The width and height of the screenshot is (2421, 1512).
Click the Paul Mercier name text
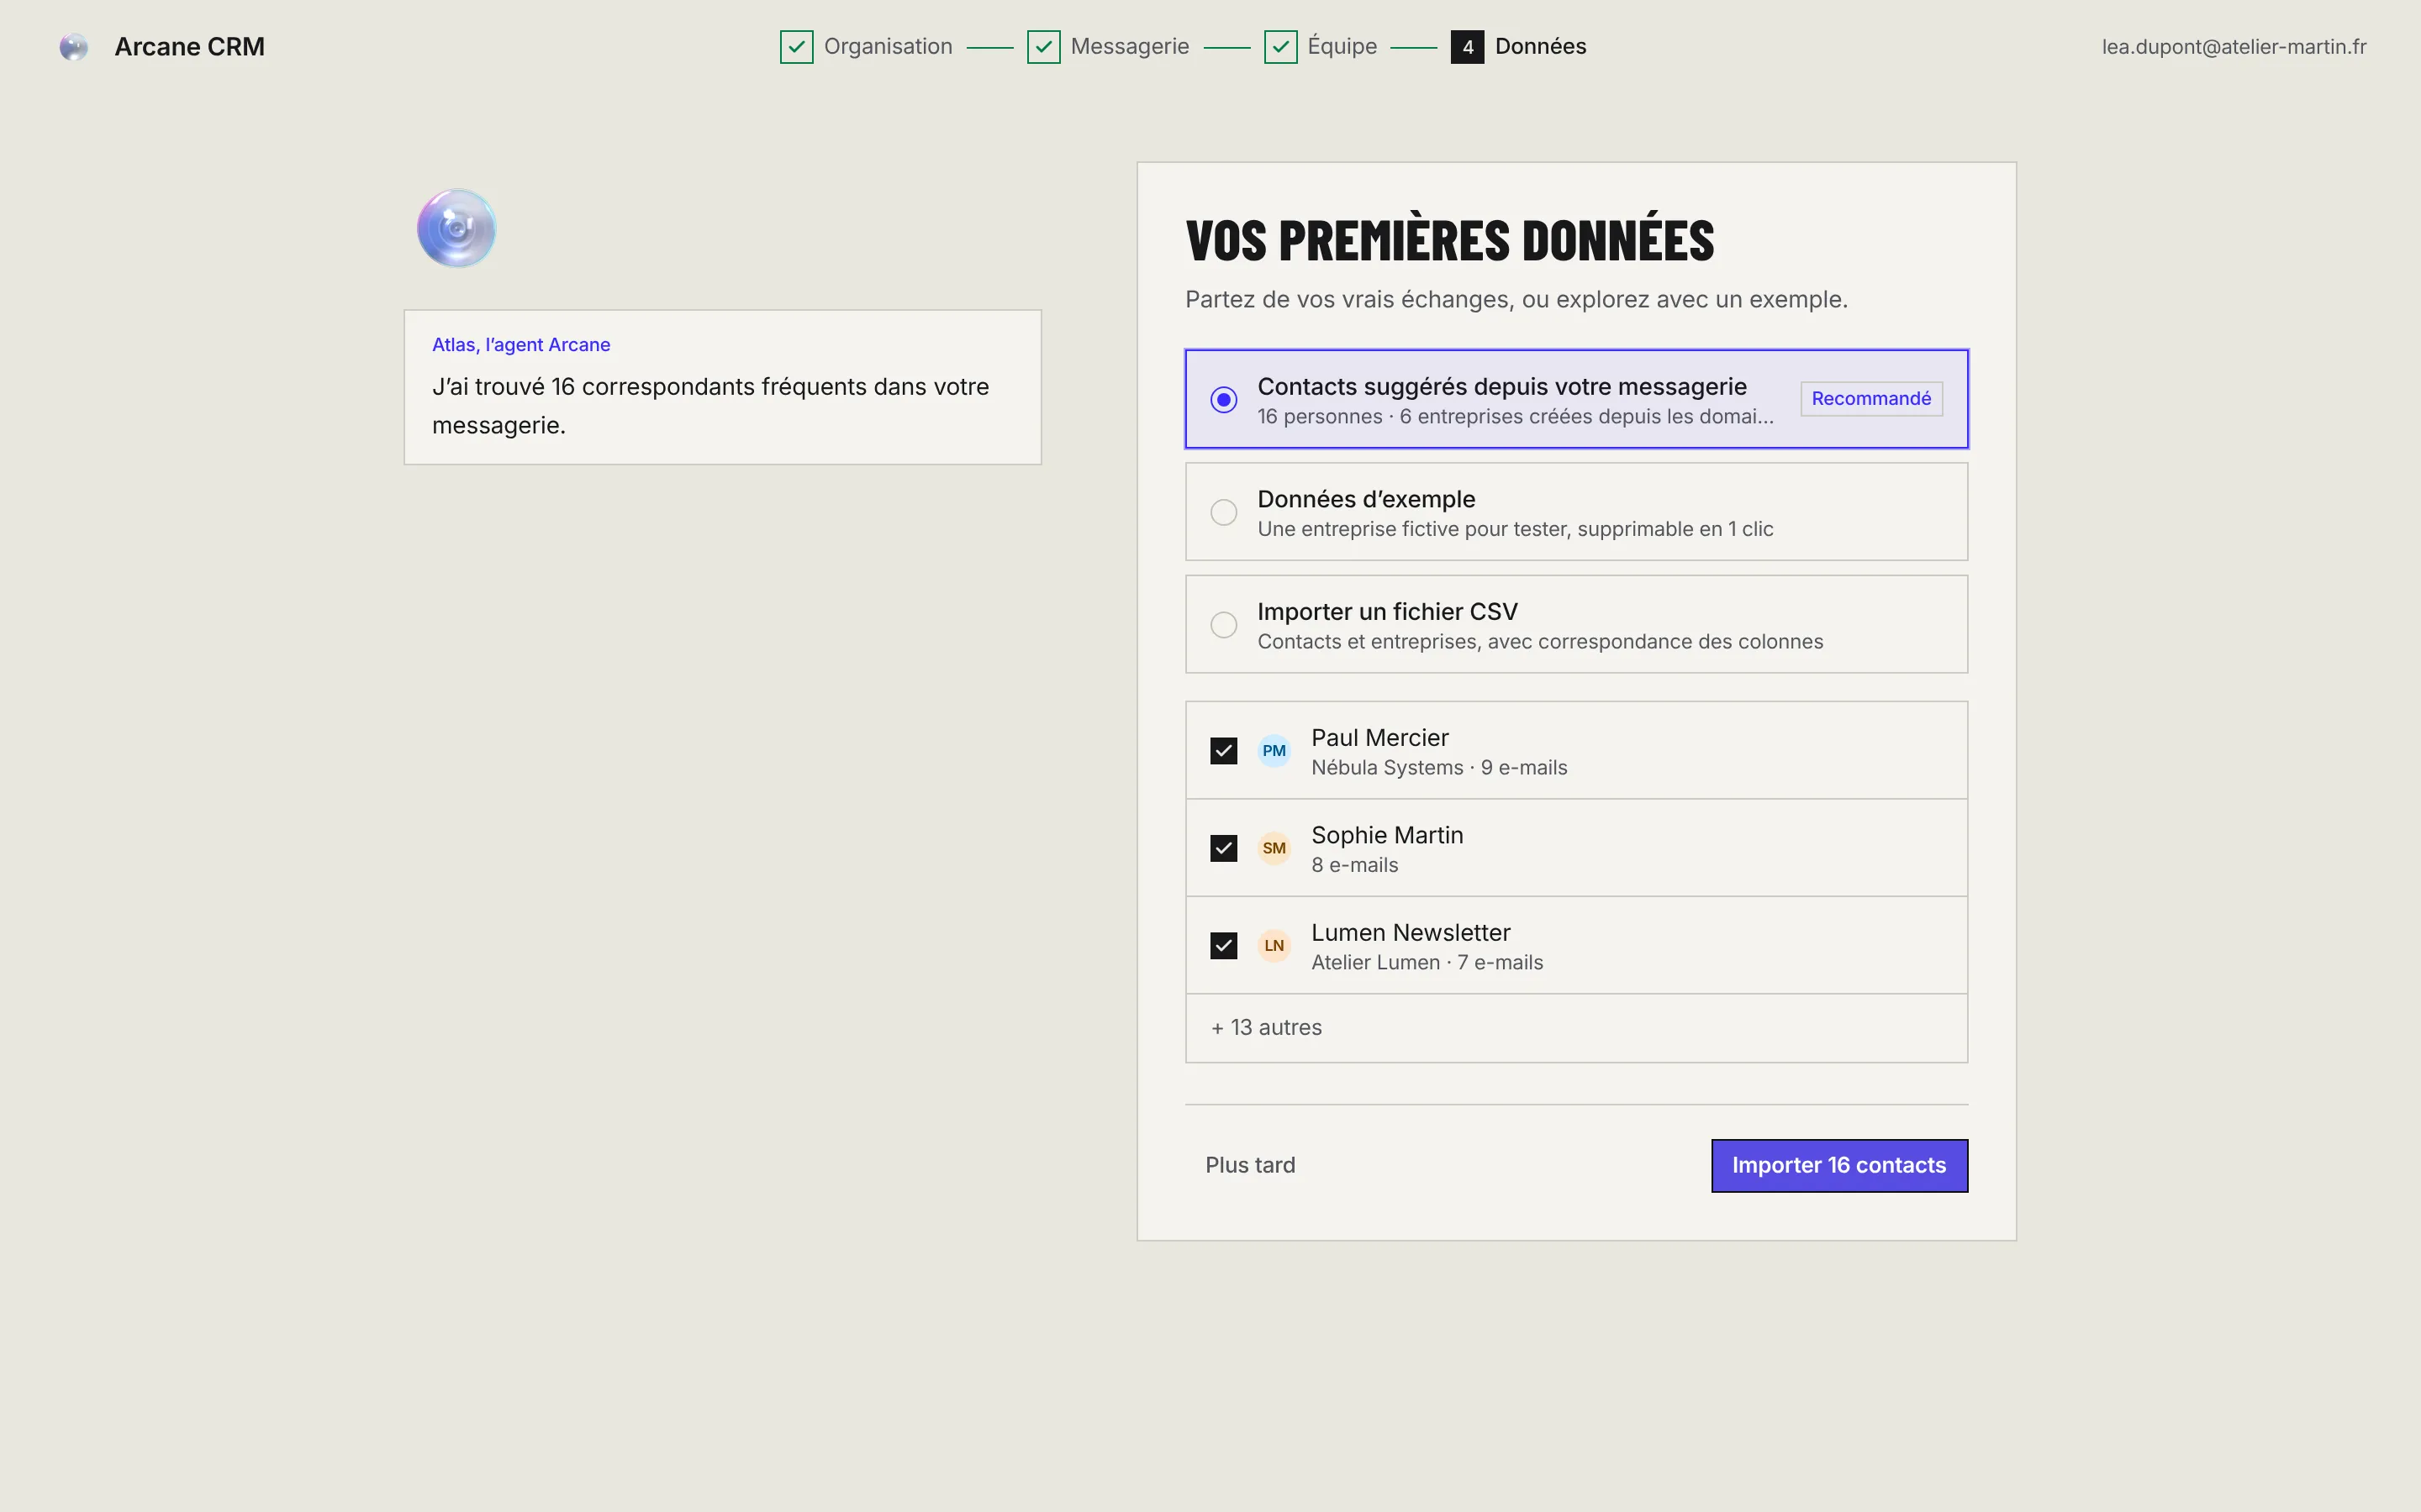(1379, 738)
